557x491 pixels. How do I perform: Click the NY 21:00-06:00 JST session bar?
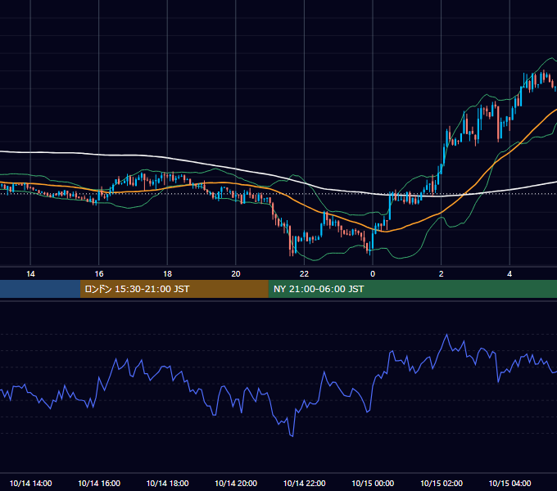412,289
